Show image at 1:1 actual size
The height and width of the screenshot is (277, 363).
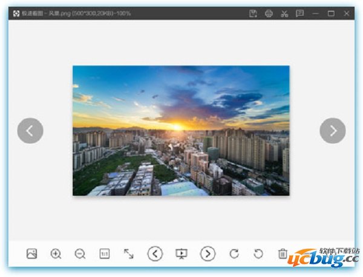[105, 254]
